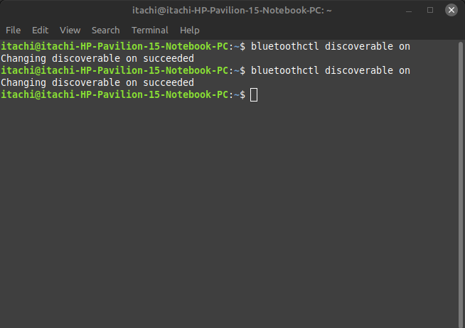Open the Terminal menu
The height and width of the screenshot is (328, 465).
point(149,31)
